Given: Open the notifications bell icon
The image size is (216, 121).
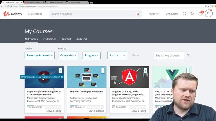Looking at the screenshot, I should click(x=200, y=14).
